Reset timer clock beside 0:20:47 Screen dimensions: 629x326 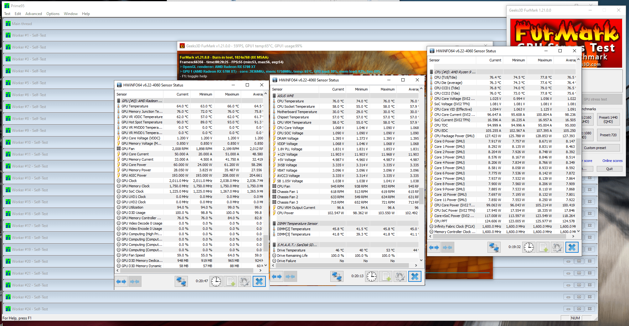pyautogui.click(x=216, y=282)
